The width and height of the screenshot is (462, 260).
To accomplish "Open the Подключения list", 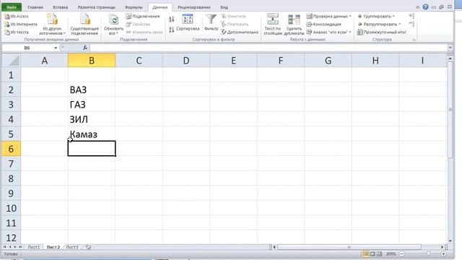I will point(143,16).
